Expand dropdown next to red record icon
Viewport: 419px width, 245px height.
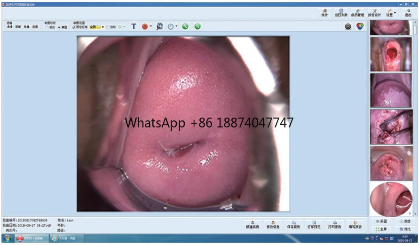[150, 26]
